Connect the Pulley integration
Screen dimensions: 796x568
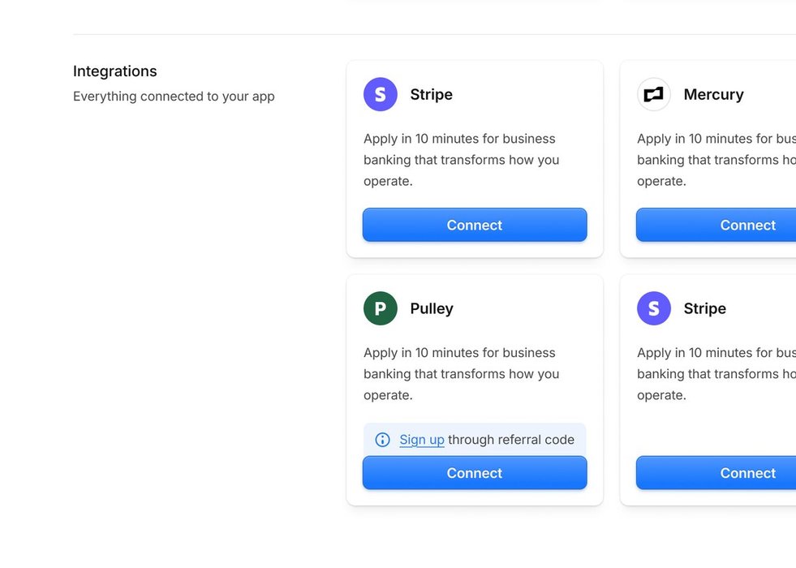(x=475, y=473)
